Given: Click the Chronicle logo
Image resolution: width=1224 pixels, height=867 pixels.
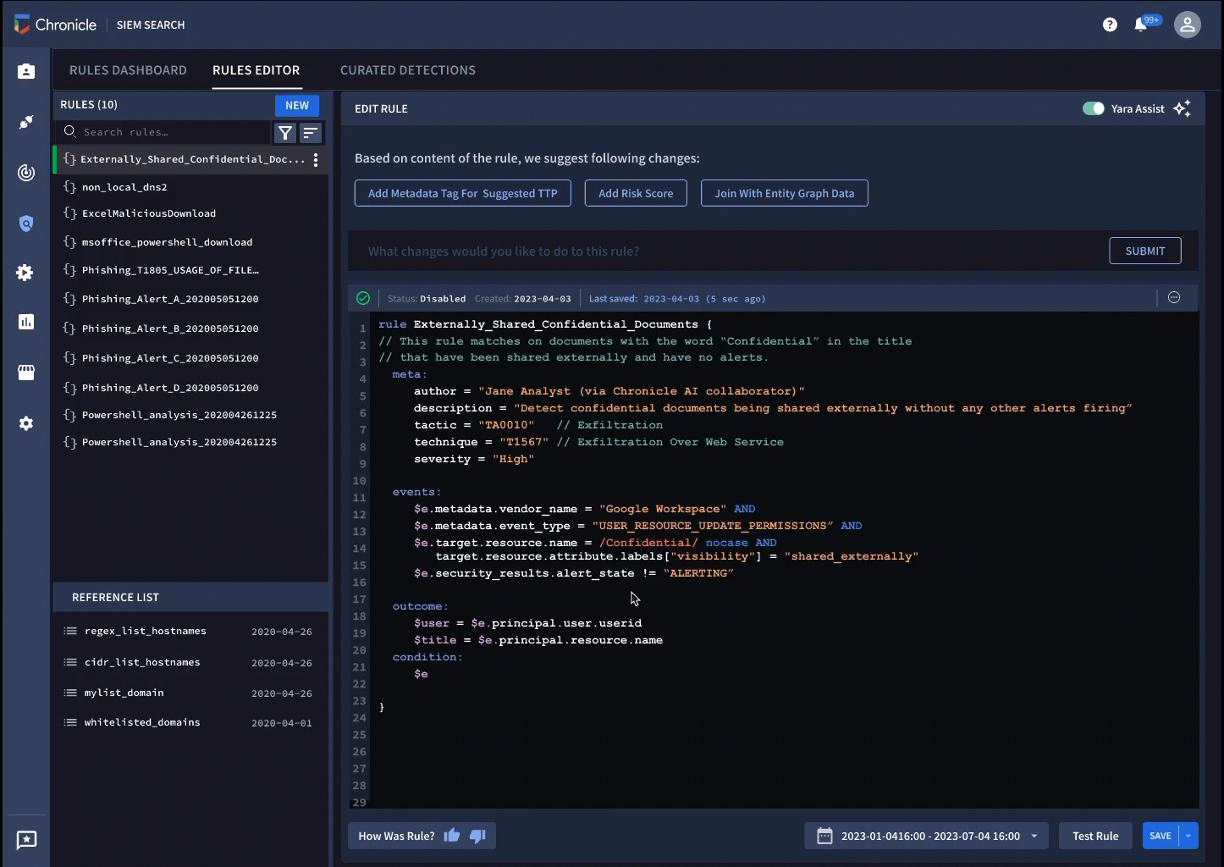Looking at the screenshot, I should pos(56,25).
